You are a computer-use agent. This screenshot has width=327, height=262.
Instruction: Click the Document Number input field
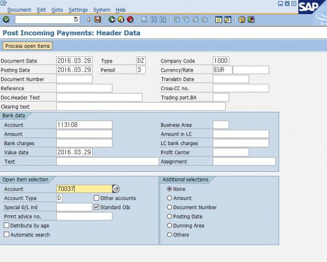pyautogui.click(x=74, y=79)
